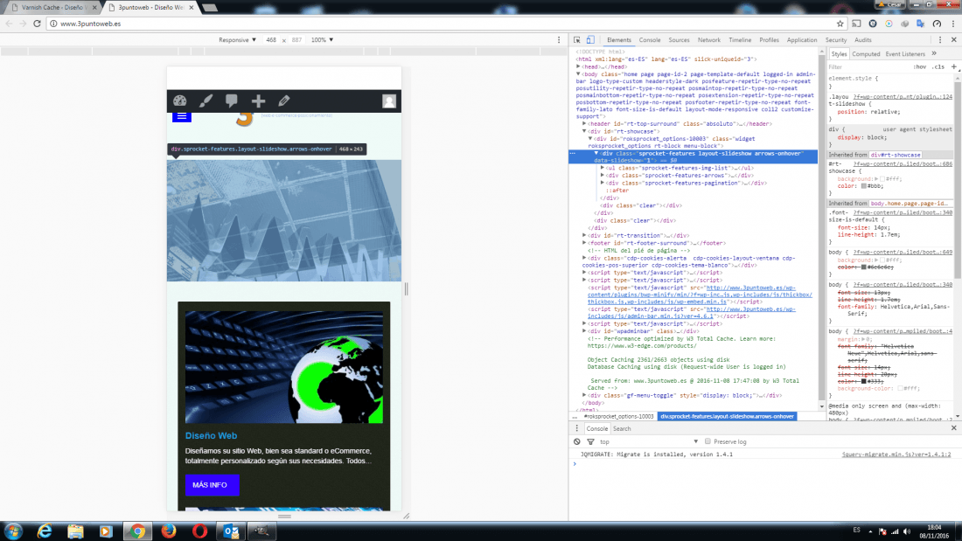Collapse the body element node
962x541 pixels.
pos(578,74)
